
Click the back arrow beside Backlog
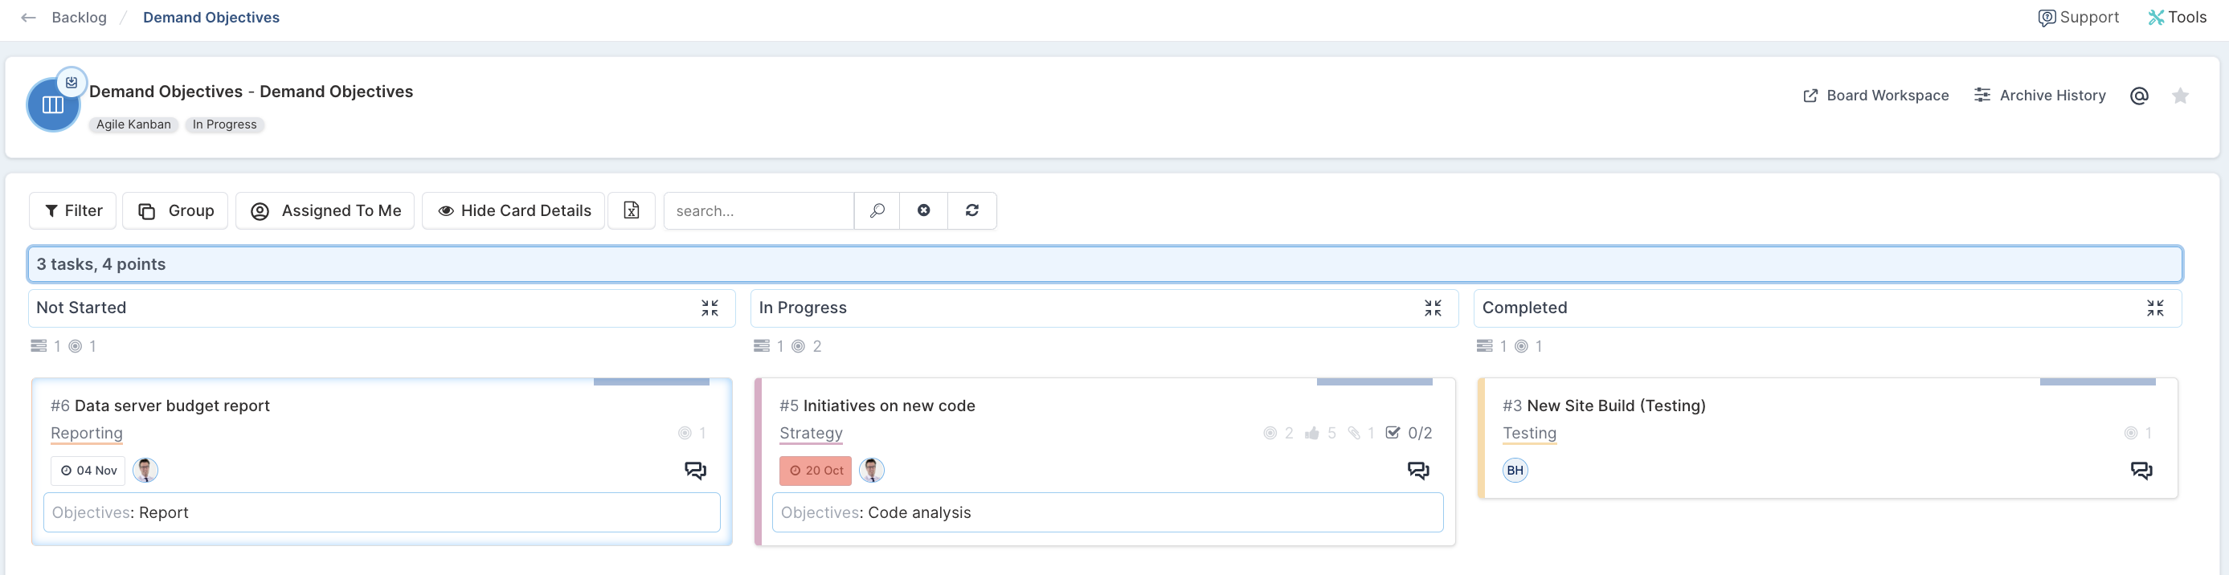(29, 18)
